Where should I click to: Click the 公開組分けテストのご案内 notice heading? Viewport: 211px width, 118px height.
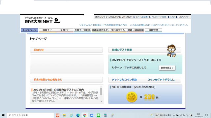coord(59,89)
